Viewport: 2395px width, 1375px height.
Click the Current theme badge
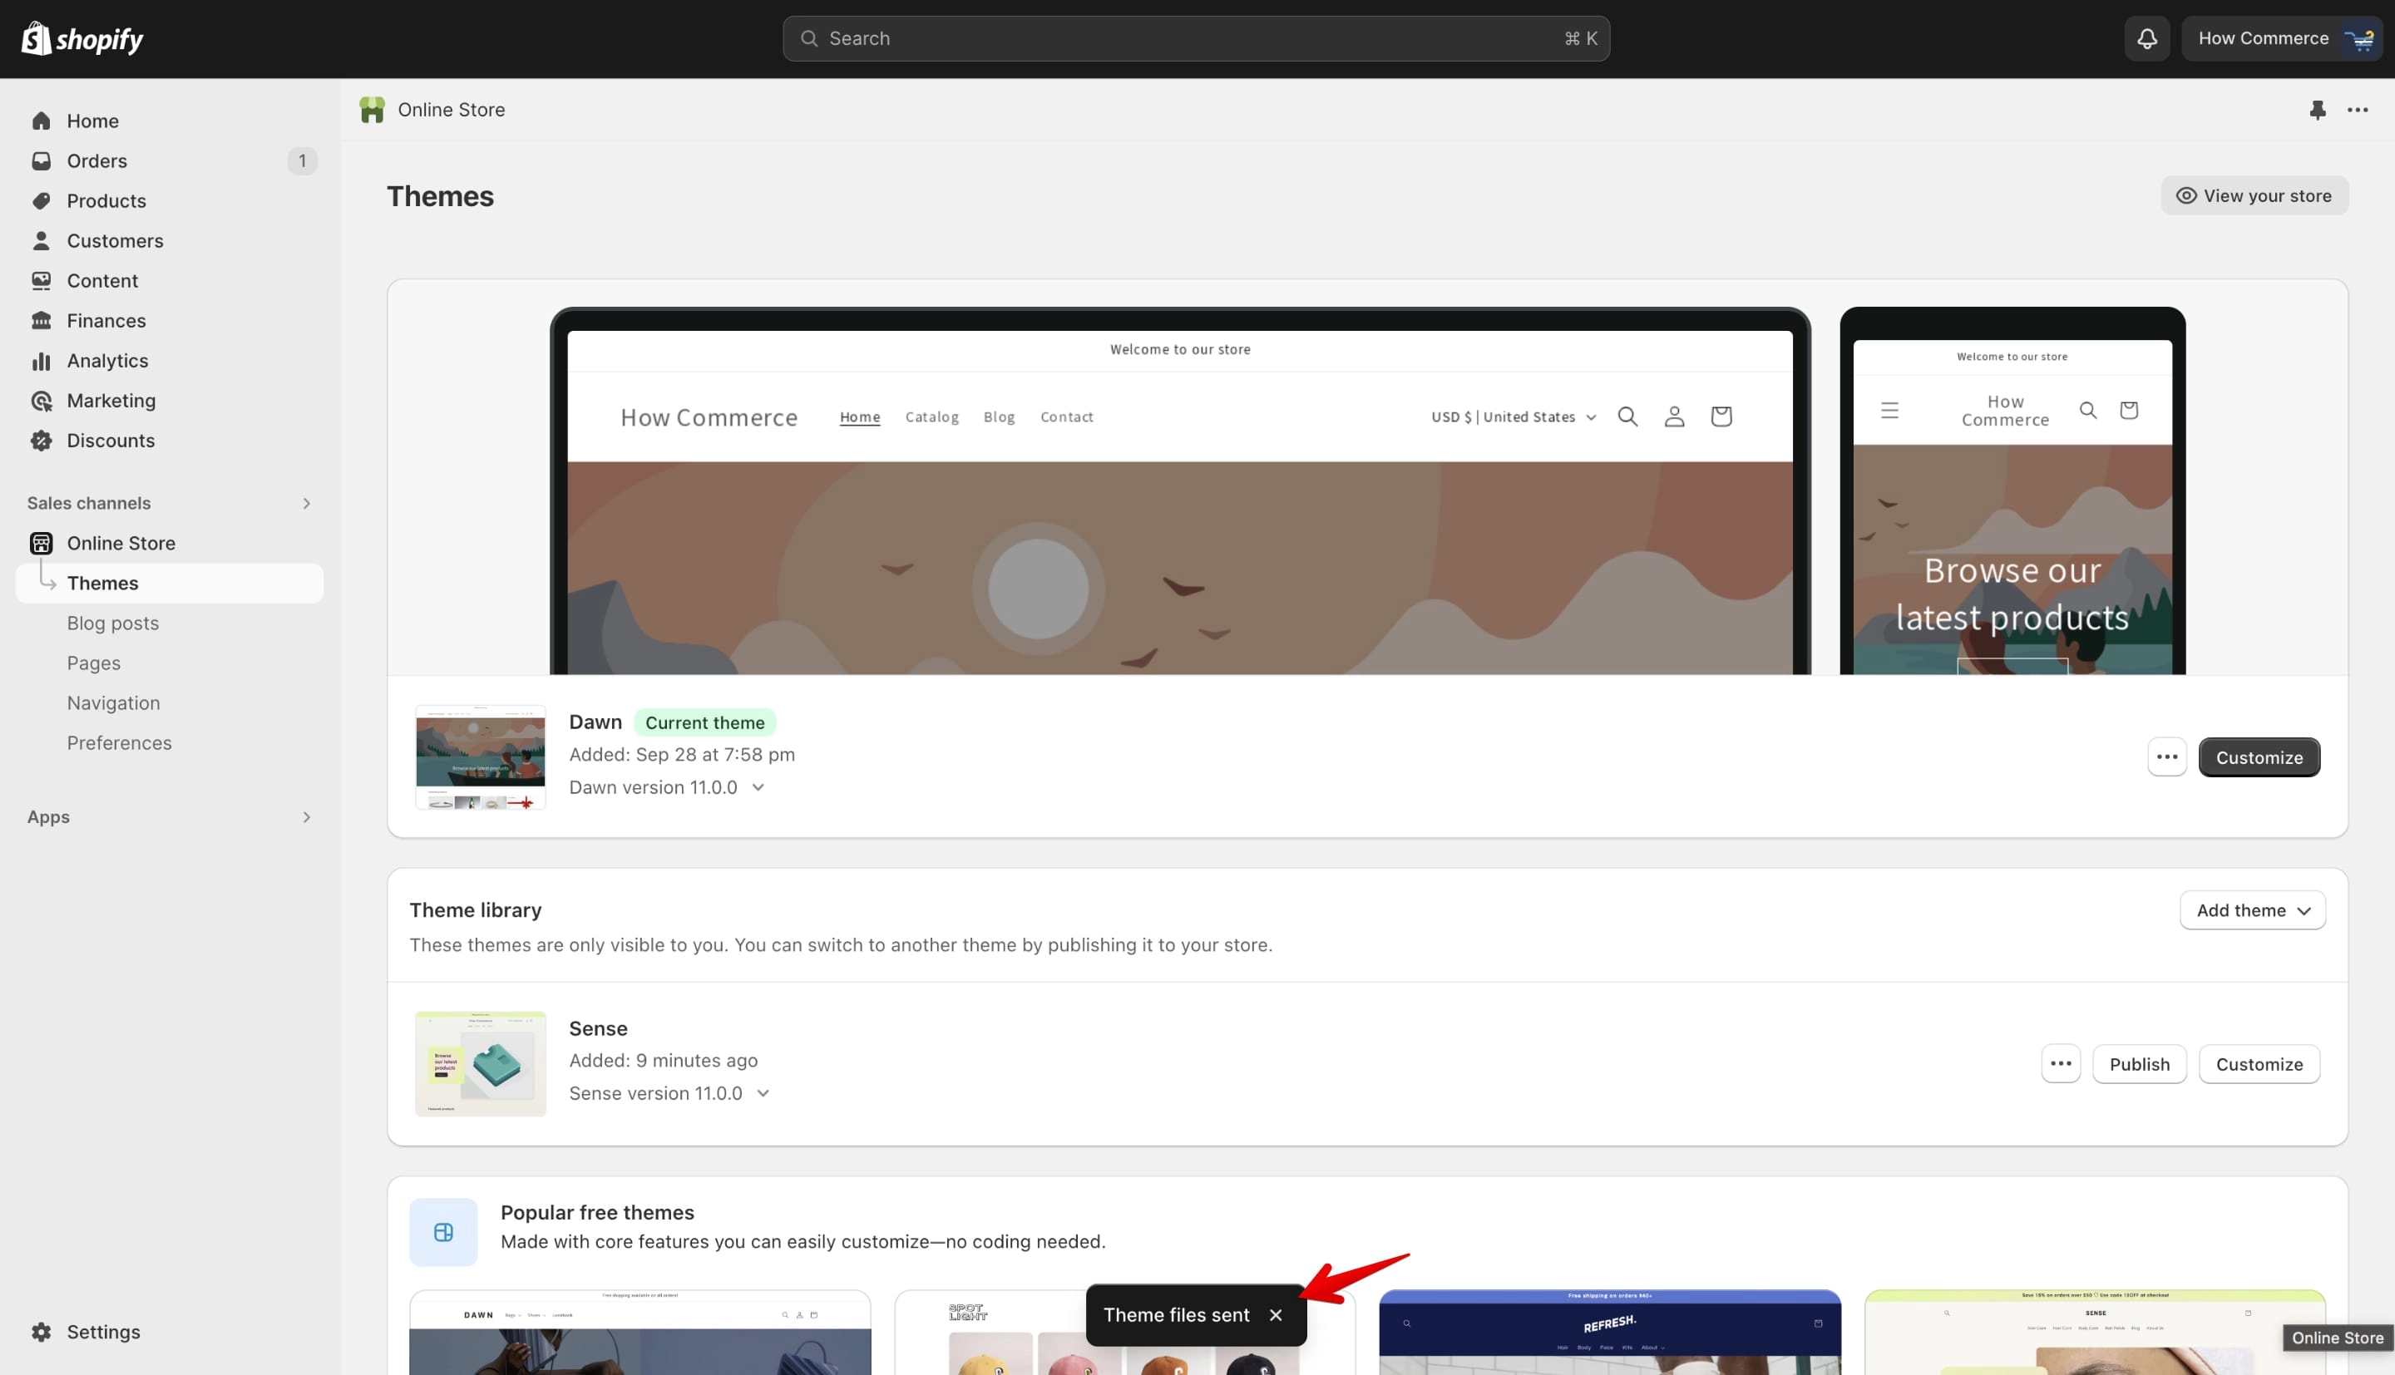(x=704, y=722)
